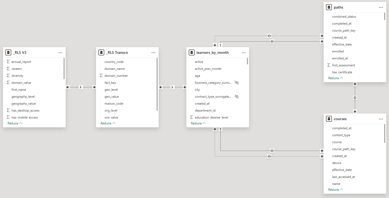
Task: Select the bidirectional filter icon on the paths–courses relationship
Action: coord(355,98)
